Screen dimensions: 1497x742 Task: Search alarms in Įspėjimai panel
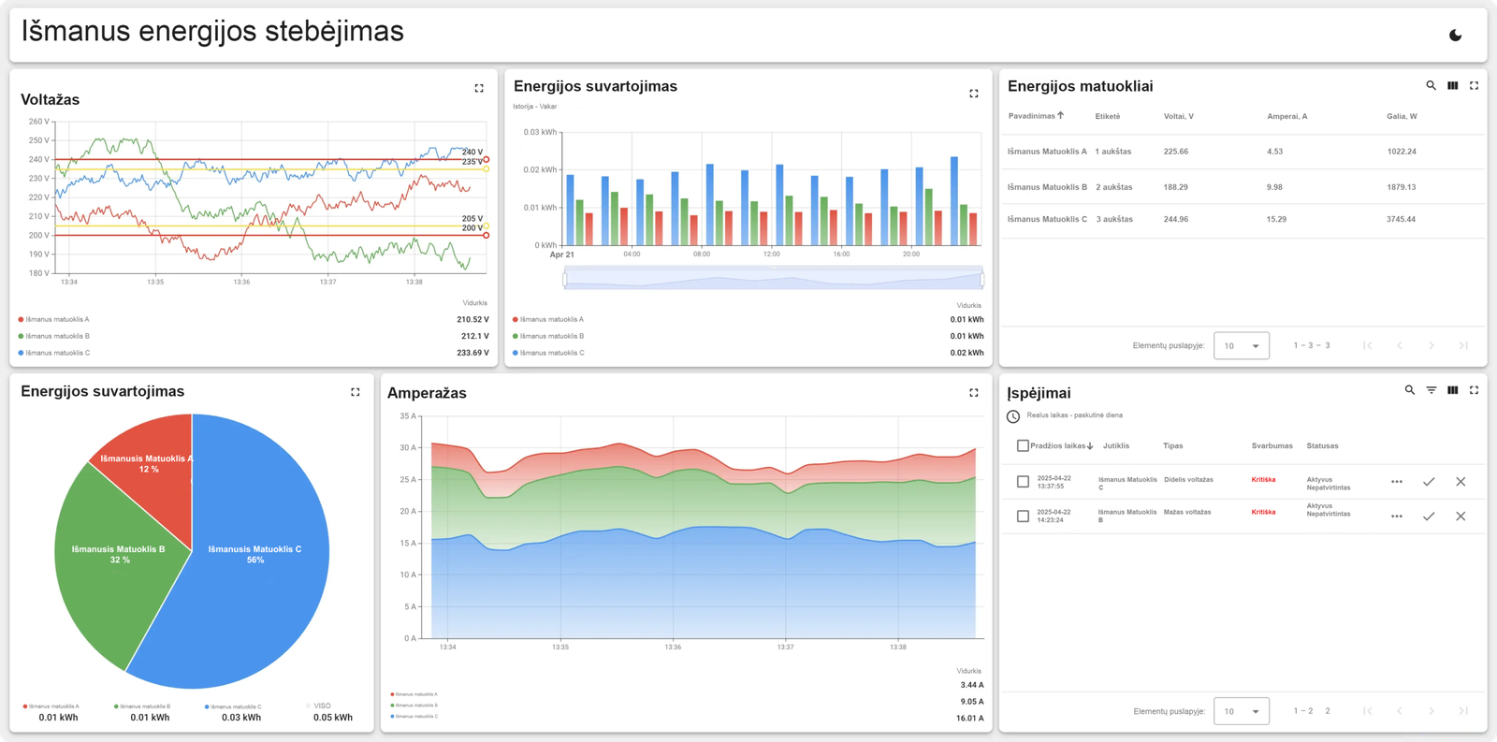pyautogui.click(x=1409, y=390)
